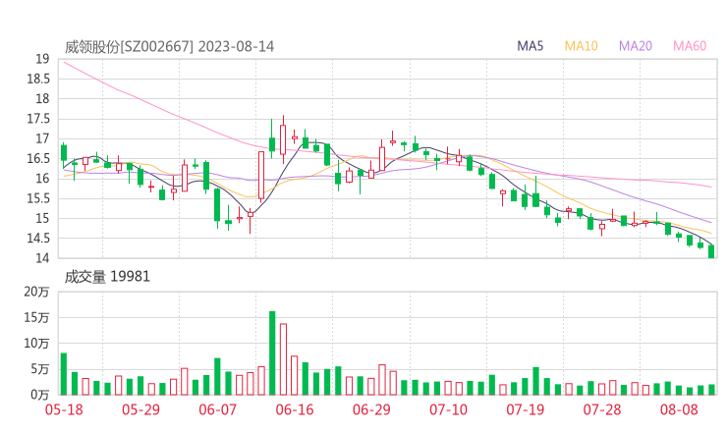Screen dimensions: 727x432
Task: Select the 07-10 date label
Action: click(448, 409)
